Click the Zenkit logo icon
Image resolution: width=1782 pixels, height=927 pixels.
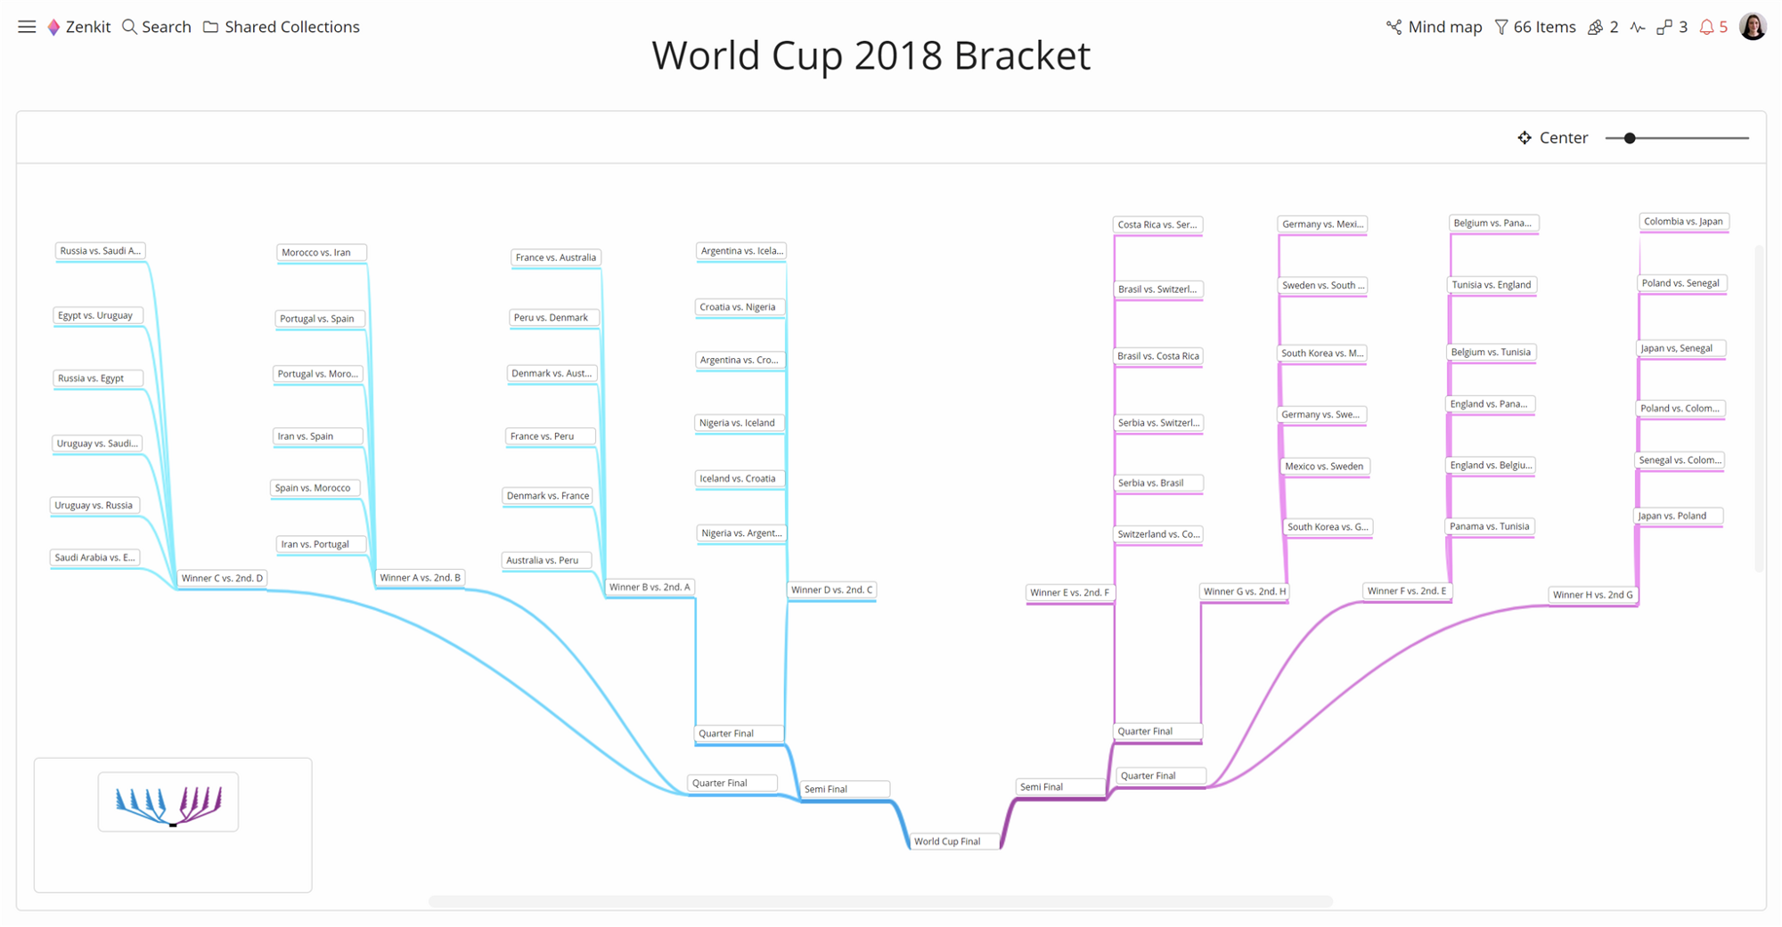coord(53,27)
